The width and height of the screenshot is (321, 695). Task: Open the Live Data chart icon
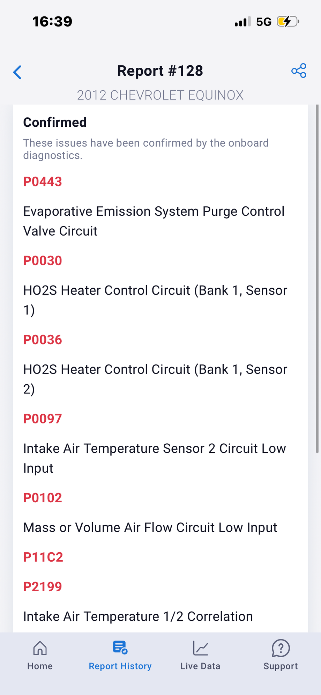[201, 648]
